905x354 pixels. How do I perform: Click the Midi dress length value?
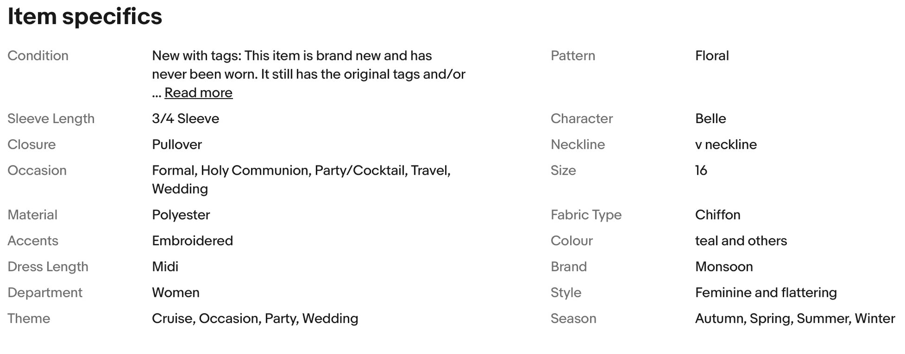[x=165, y=267]
